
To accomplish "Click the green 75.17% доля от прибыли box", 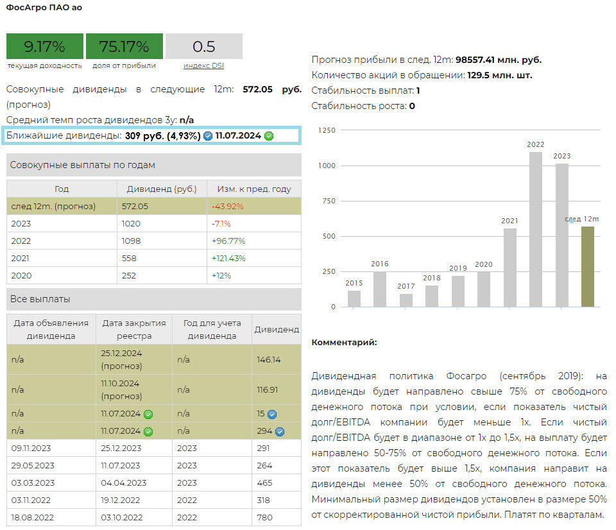I will click(124, 46).
